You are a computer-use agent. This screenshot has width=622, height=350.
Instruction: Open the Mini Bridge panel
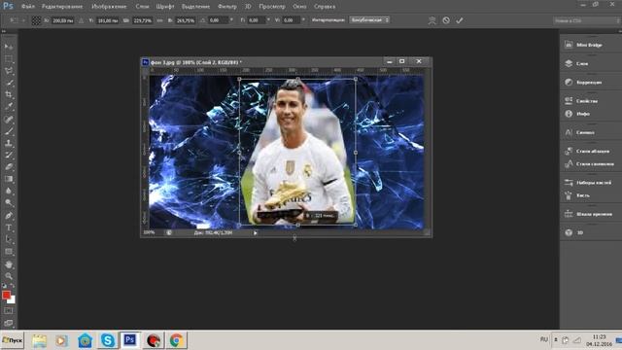pos(589,45)
